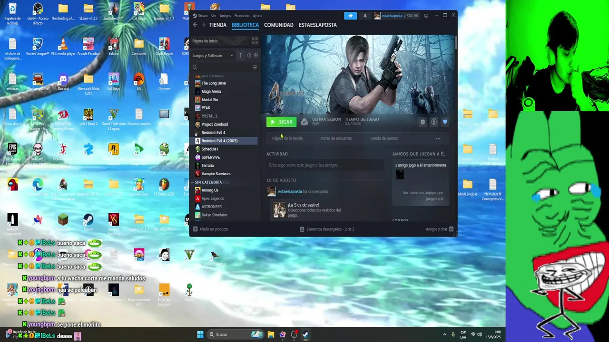Open Tienda de puntos link
609x342 pixels.
(x=383, y=138)
